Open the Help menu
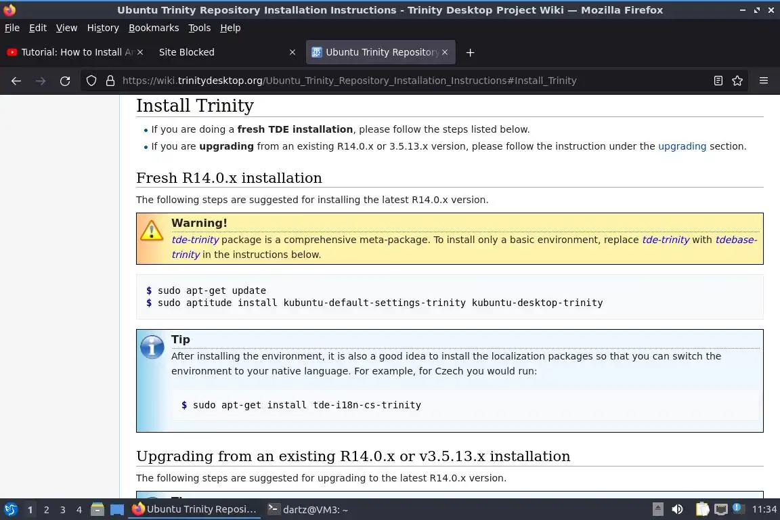This screenshot has width=780, height=520. click(x=230, y=28)
